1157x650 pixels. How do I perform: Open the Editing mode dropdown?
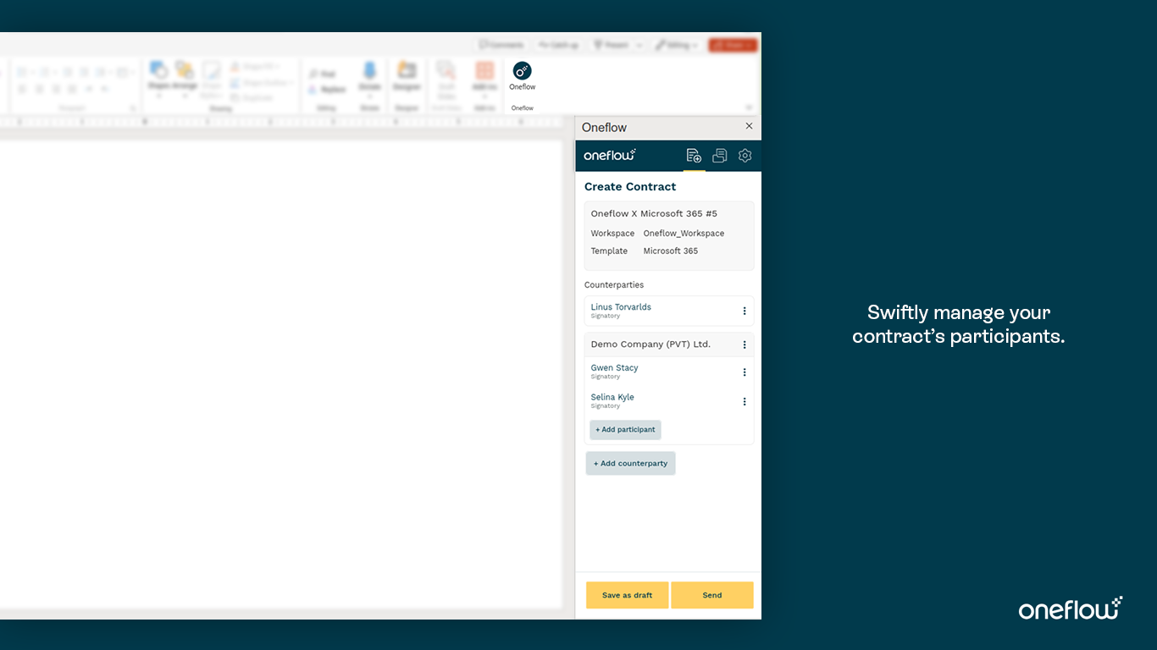coord(677,45)
